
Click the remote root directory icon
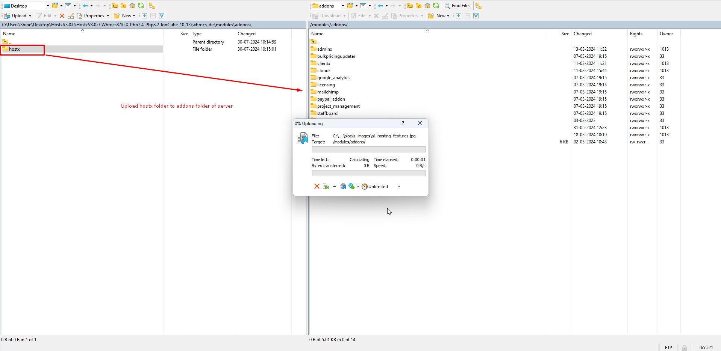[x=418, y=6]
